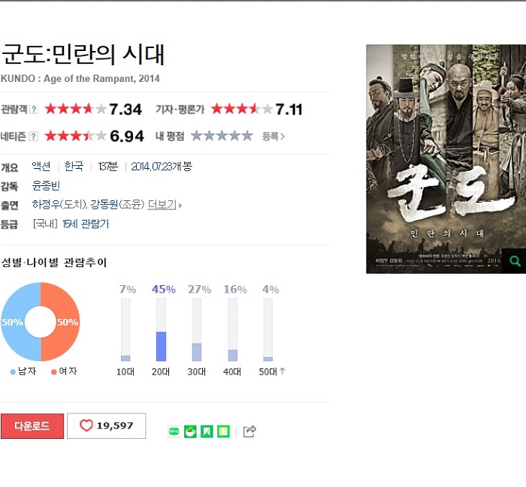Open help icon next to 네티즌

(33, 137)
